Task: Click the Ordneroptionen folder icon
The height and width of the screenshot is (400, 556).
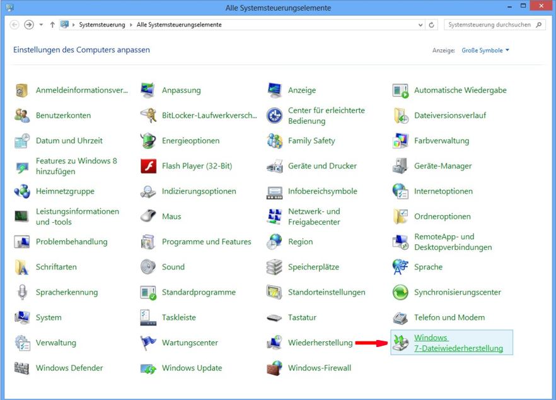Action: tap(400, 216)
